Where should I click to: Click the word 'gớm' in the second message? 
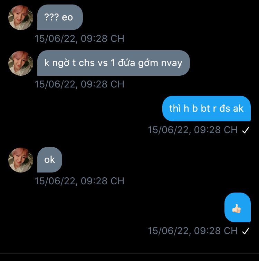coord(148,63)
